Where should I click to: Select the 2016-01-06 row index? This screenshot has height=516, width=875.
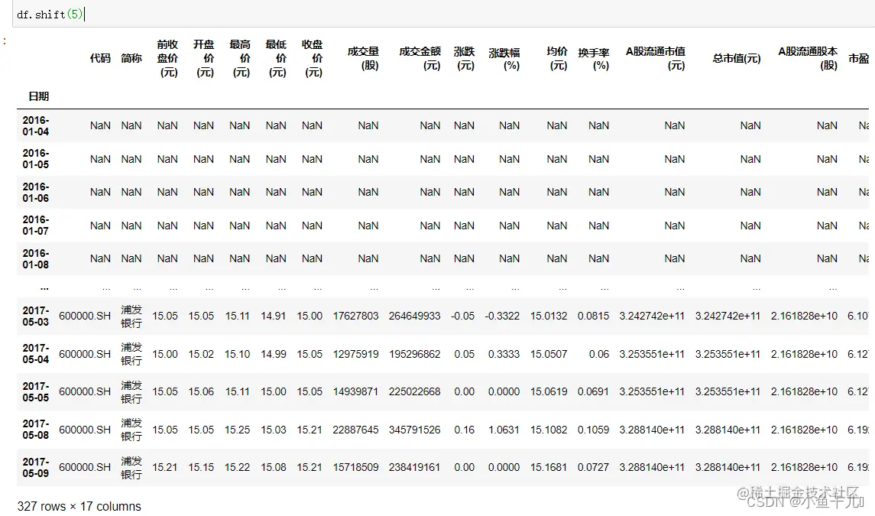36,192
